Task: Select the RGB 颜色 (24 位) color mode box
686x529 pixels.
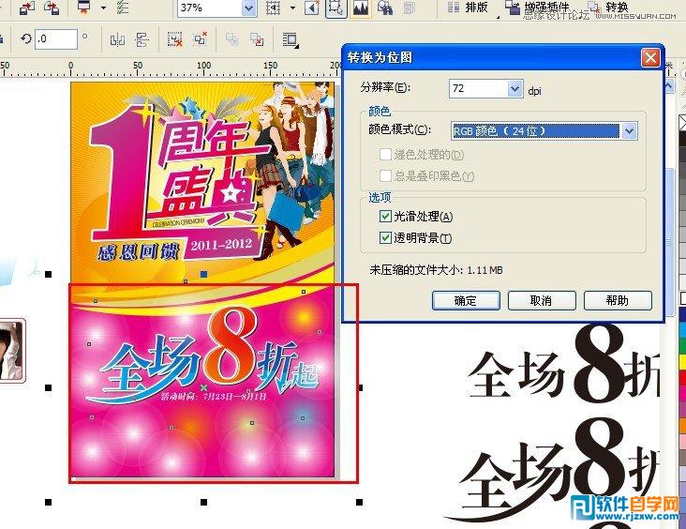Action: point(536,130)
